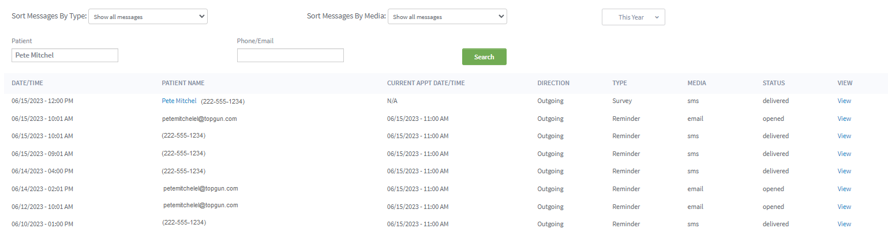View the Survey sms message row
888x232 pixels.
coord(844,101)
